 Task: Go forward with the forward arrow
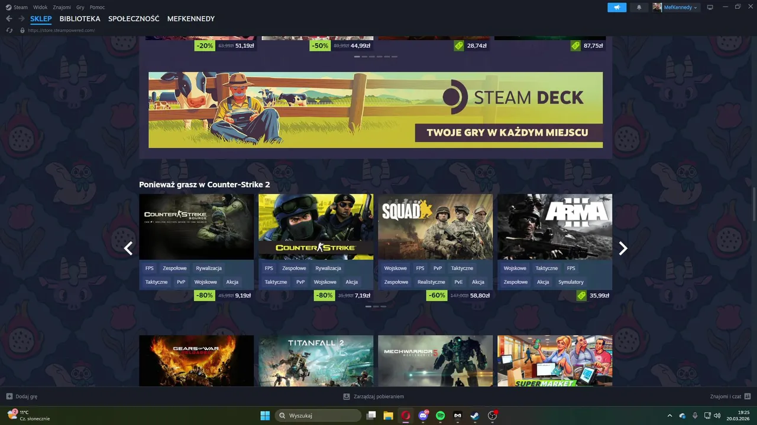click(21, 19)
